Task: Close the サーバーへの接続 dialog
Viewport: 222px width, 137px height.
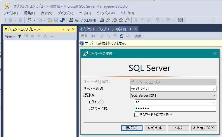Action: click(215, 53)
